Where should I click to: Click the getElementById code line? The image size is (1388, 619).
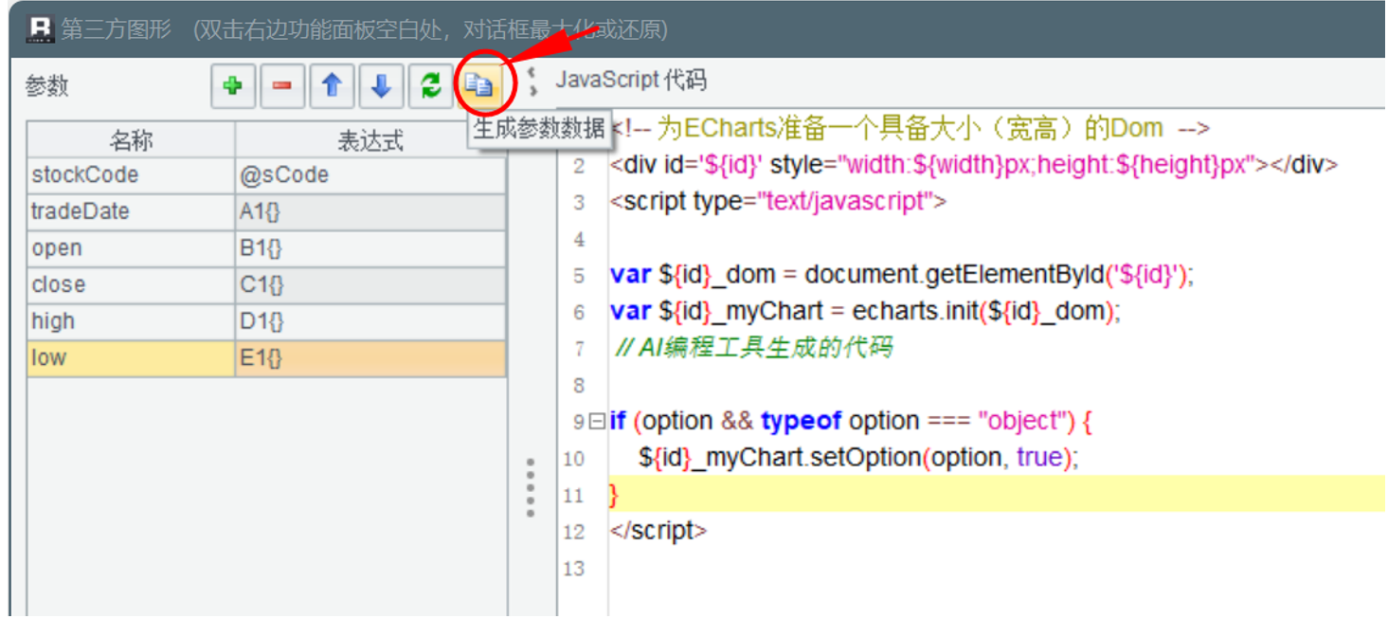point(902,275)
